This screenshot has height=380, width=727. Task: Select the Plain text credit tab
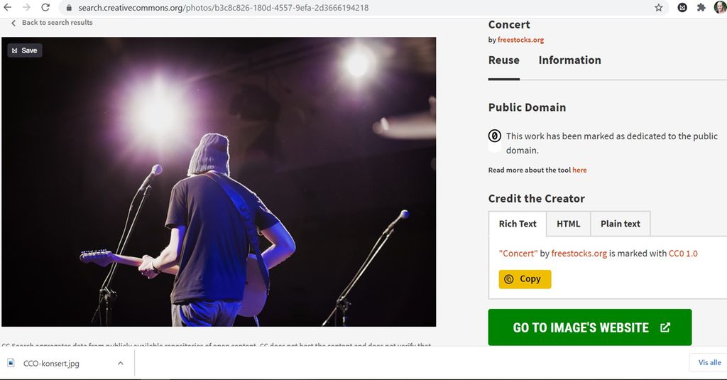click(620, 224)
